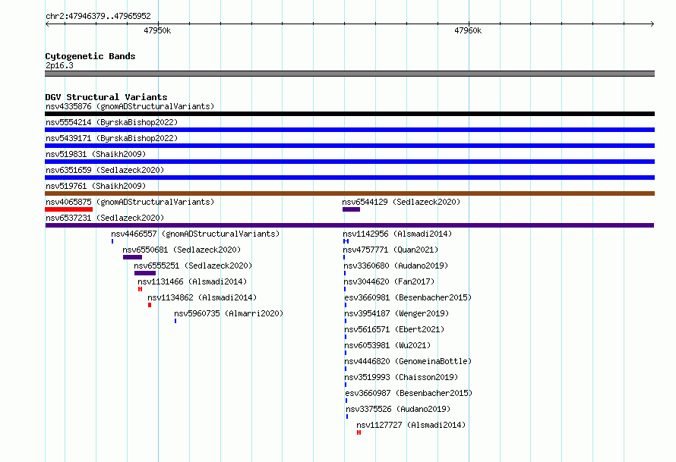Click the purple nsv6544129 variant bar
Screen dimensions: 676x462
351,209
